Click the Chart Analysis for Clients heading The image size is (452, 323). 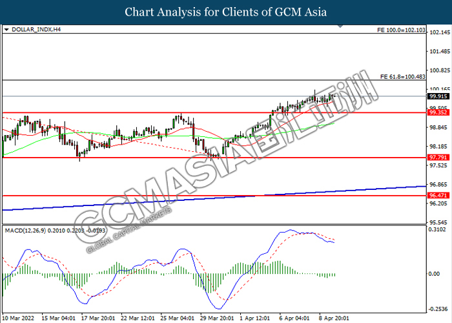pyautogui.click(x=225, y=12)
